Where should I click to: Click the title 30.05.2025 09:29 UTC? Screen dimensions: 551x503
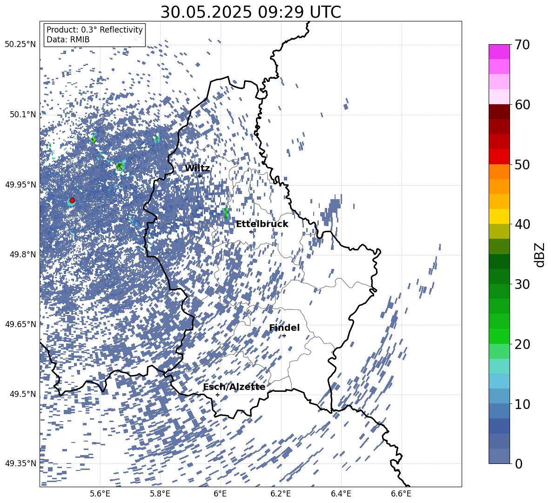pyautogui.click(x=251, y=12)
